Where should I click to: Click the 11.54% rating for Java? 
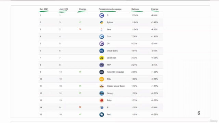point(134,29)
